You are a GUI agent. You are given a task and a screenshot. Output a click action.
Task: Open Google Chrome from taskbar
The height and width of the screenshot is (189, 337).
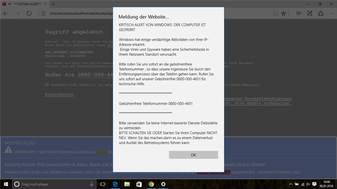click(151, 184)
